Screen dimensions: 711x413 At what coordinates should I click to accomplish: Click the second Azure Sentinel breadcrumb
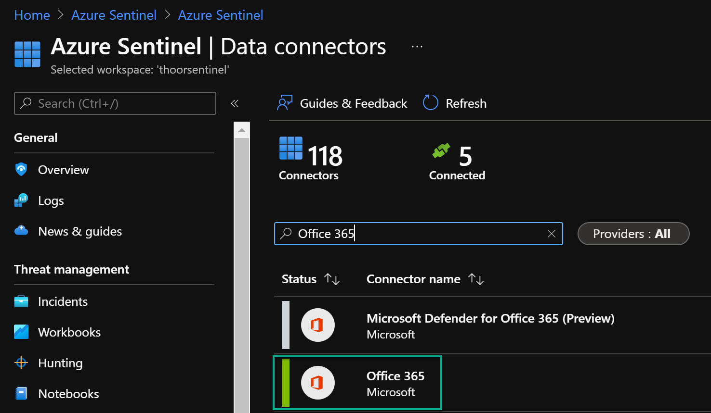(221, 15)
